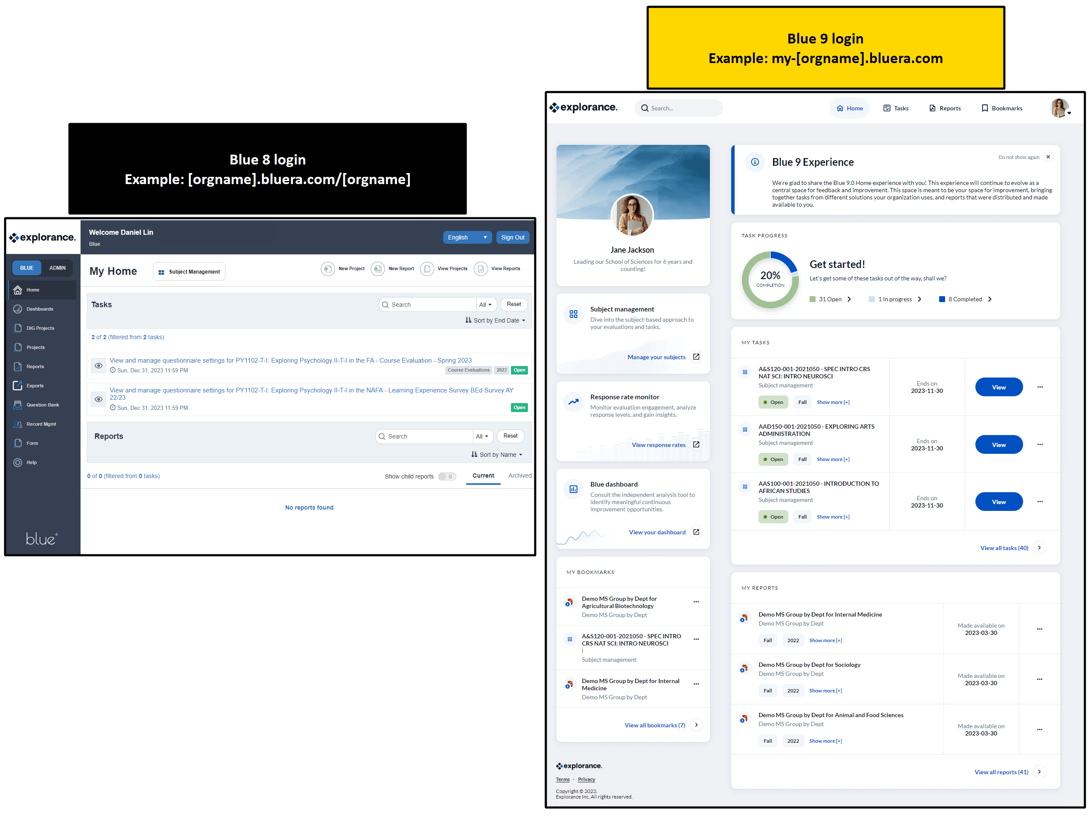Expand the 1 In progress chevron
This screenshot has height=816, width=1090.
920,300
